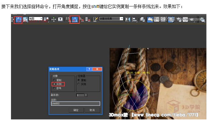Click the Select and Manipulate icon

tap(54, 19)
